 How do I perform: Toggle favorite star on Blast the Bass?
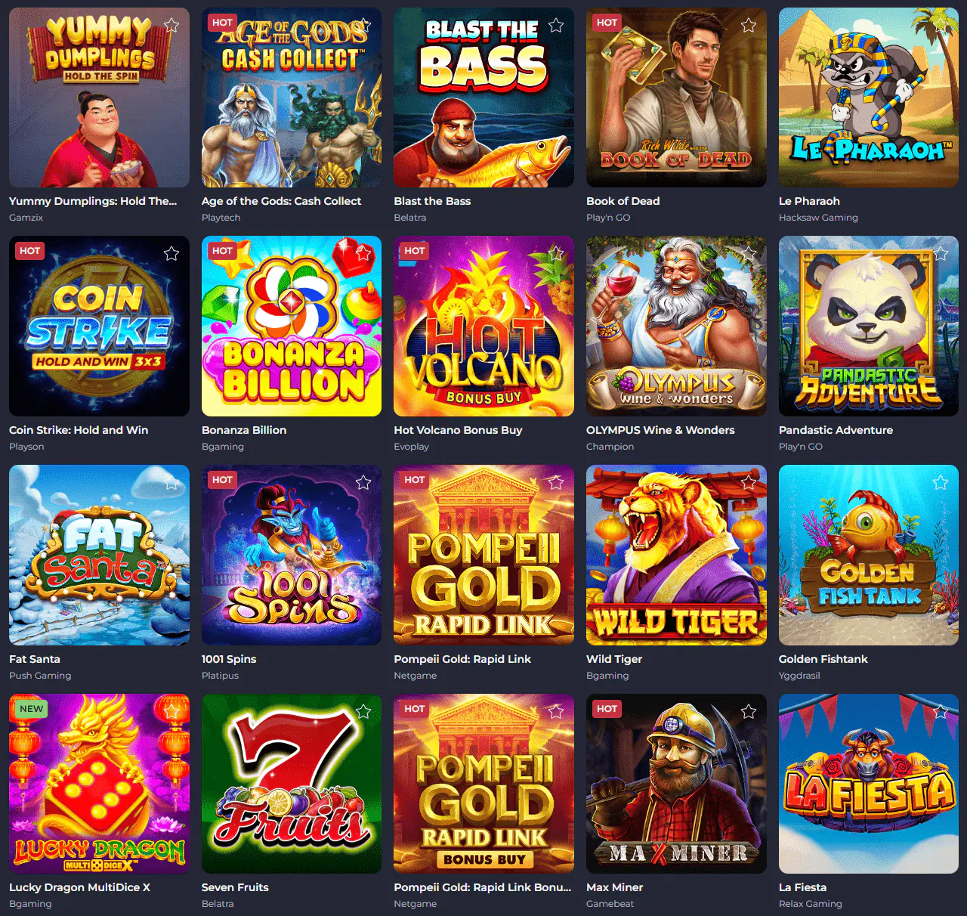click(x=556, y=25)
